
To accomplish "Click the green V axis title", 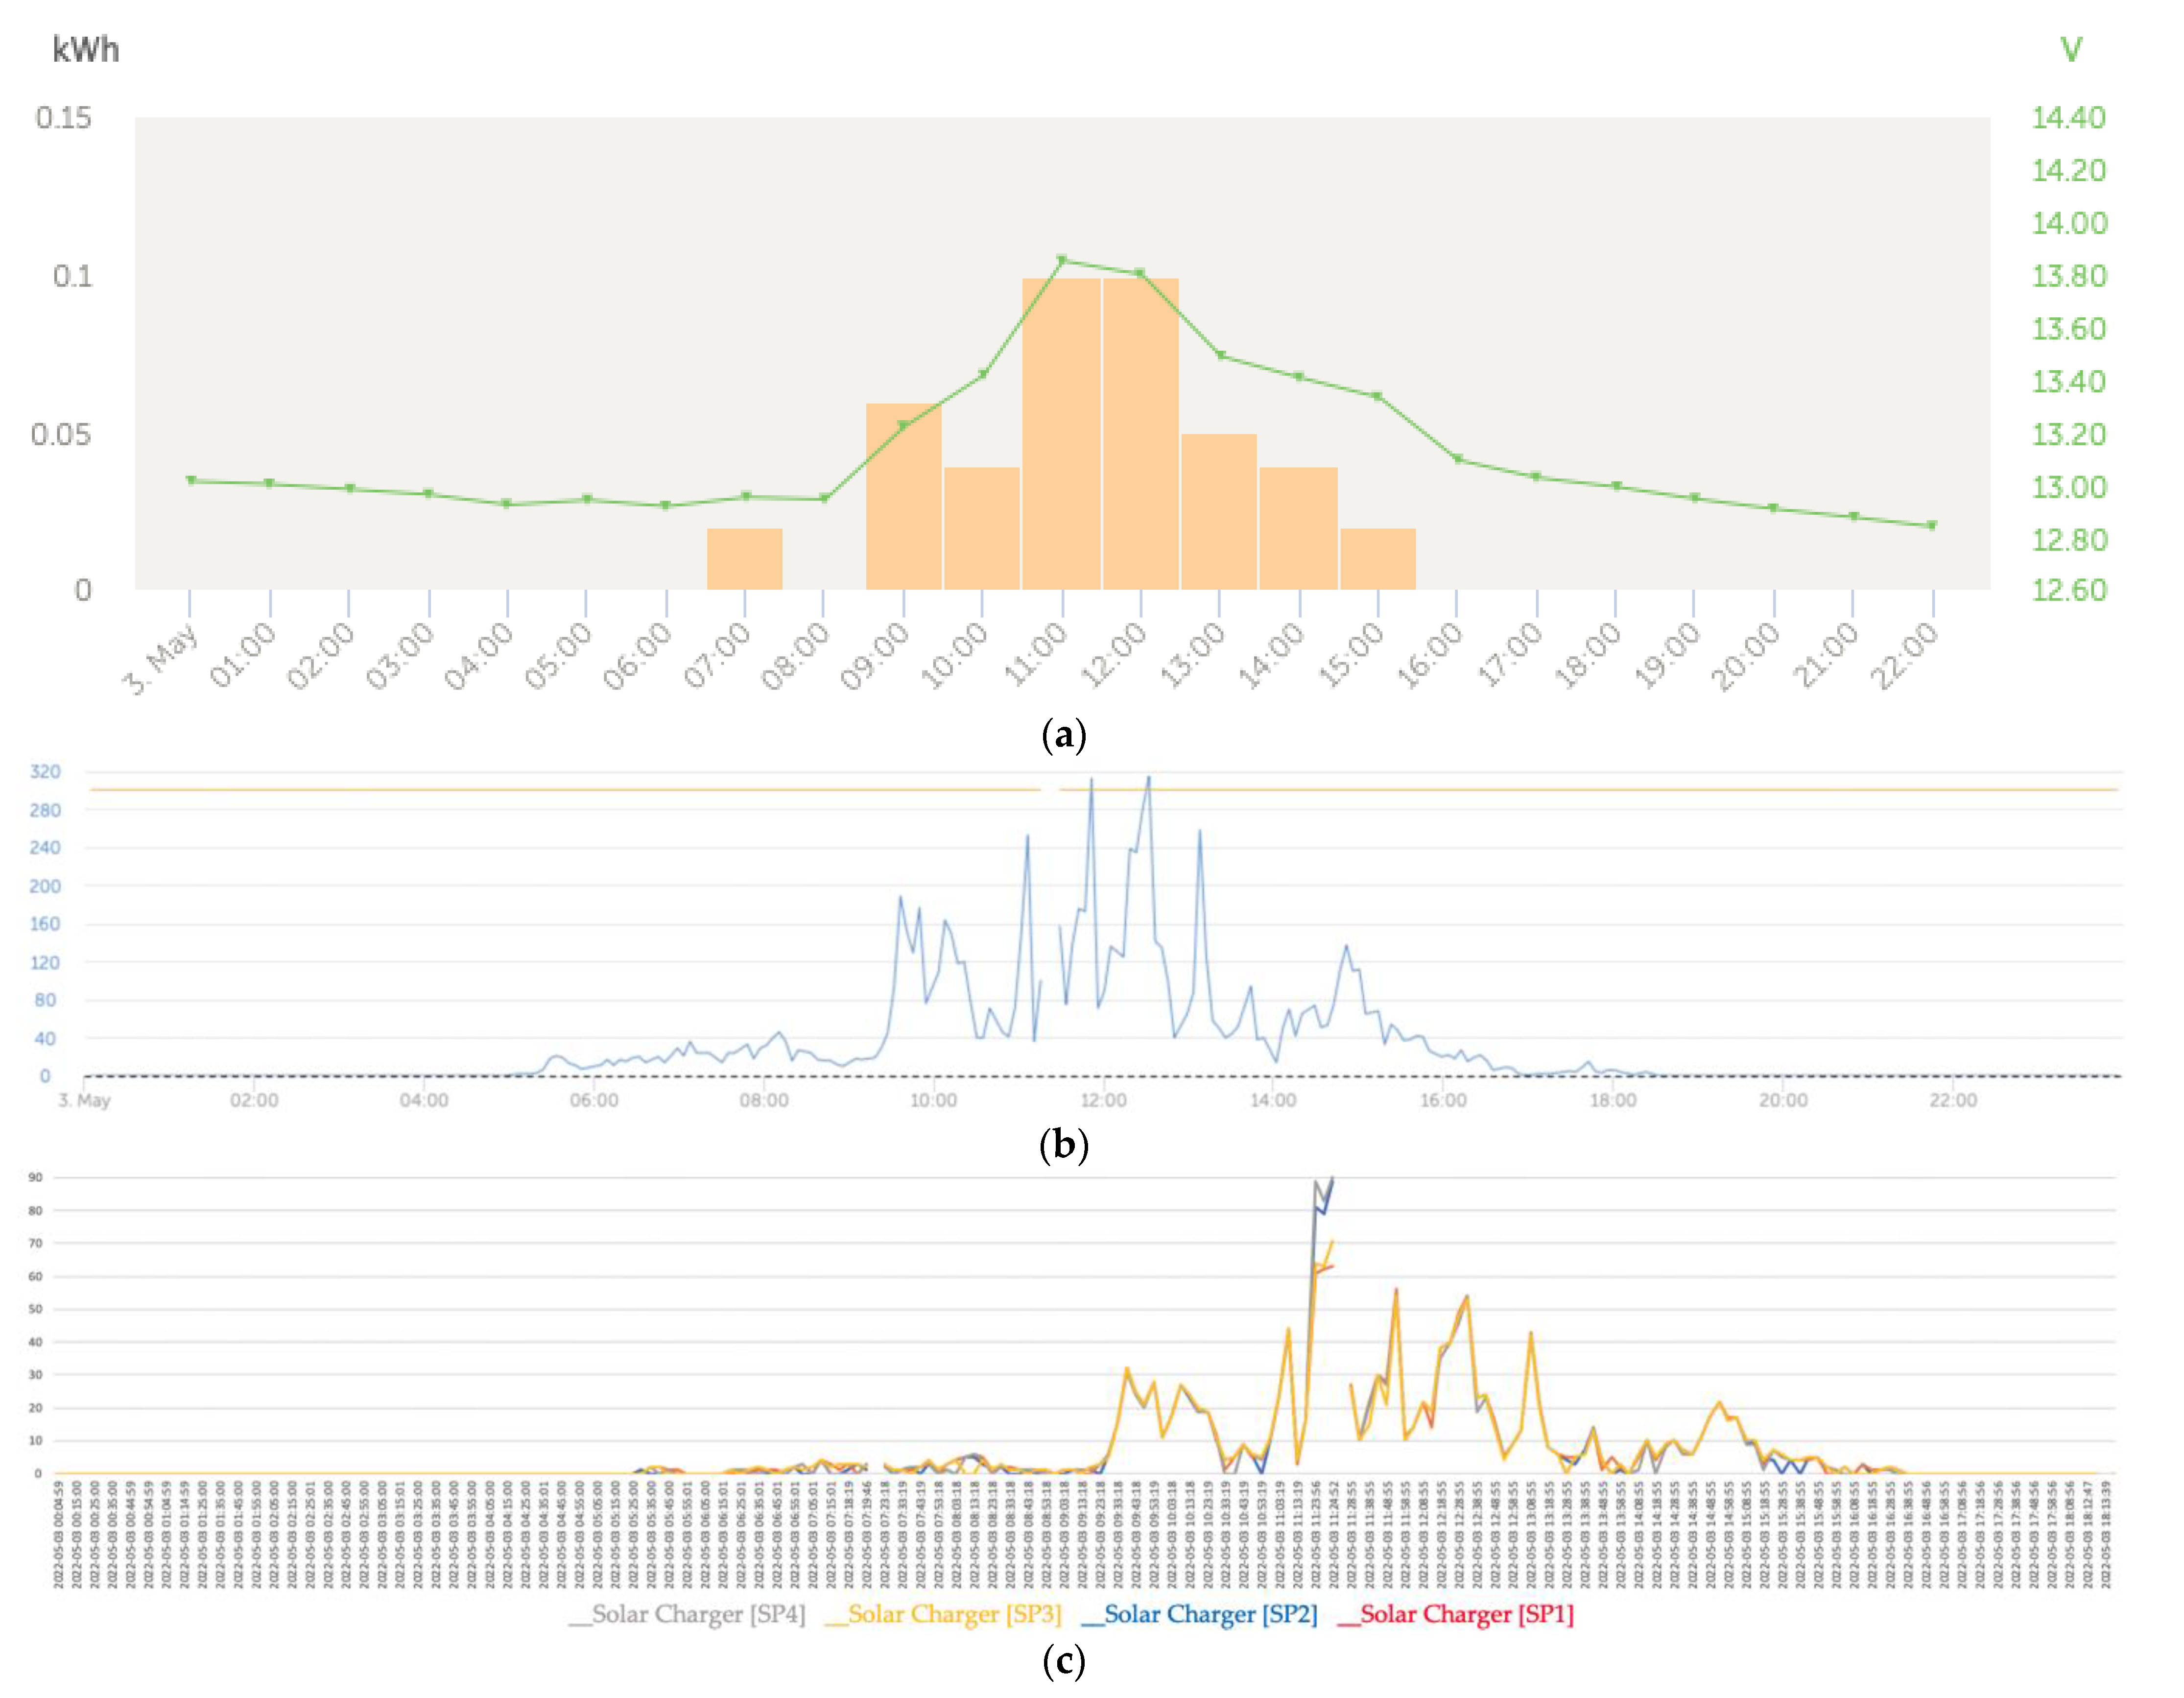I will pos(2071,50).
